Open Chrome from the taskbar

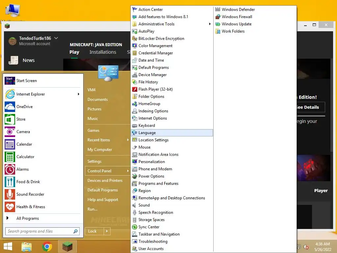click(47, 246)
